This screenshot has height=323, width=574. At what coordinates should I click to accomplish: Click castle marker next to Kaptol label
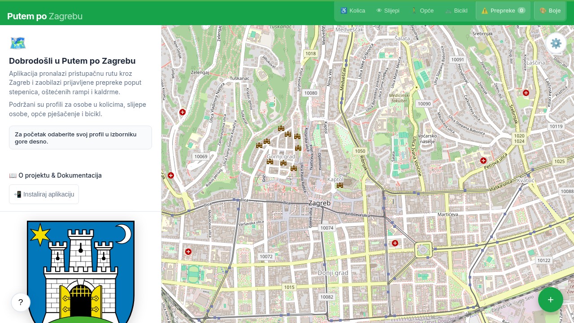click(340, 185)
